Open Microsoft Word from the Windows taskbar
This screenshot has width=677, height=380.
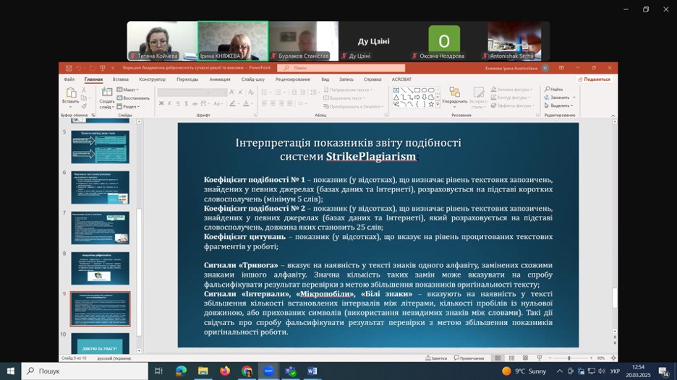312,371
